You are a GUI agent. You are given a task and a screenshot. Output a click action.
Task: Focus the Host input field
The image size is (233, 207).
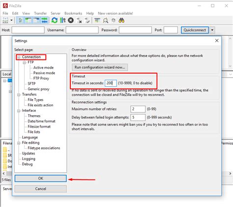point(28,30)
